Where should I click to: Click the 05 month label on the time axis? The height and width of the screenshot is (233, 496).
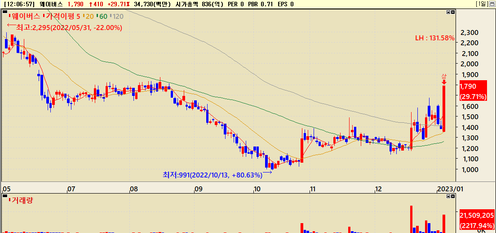[x=6, y=190]
